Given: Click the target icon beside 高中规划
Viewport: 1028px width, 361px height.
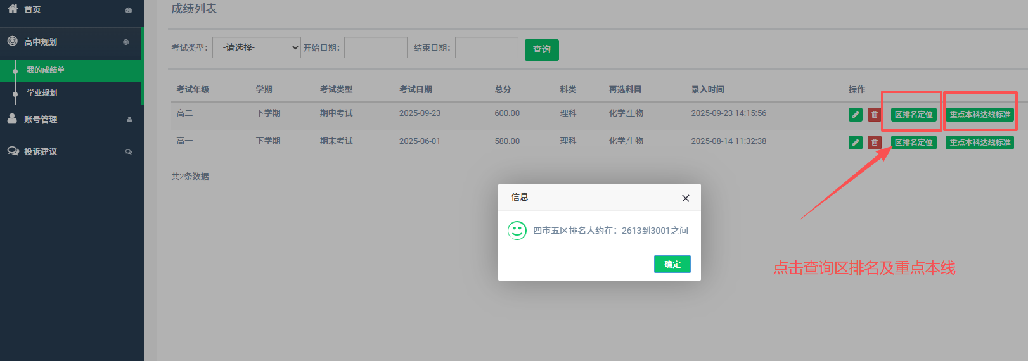Looking at the screenshot, I should [x=12, y=41].
